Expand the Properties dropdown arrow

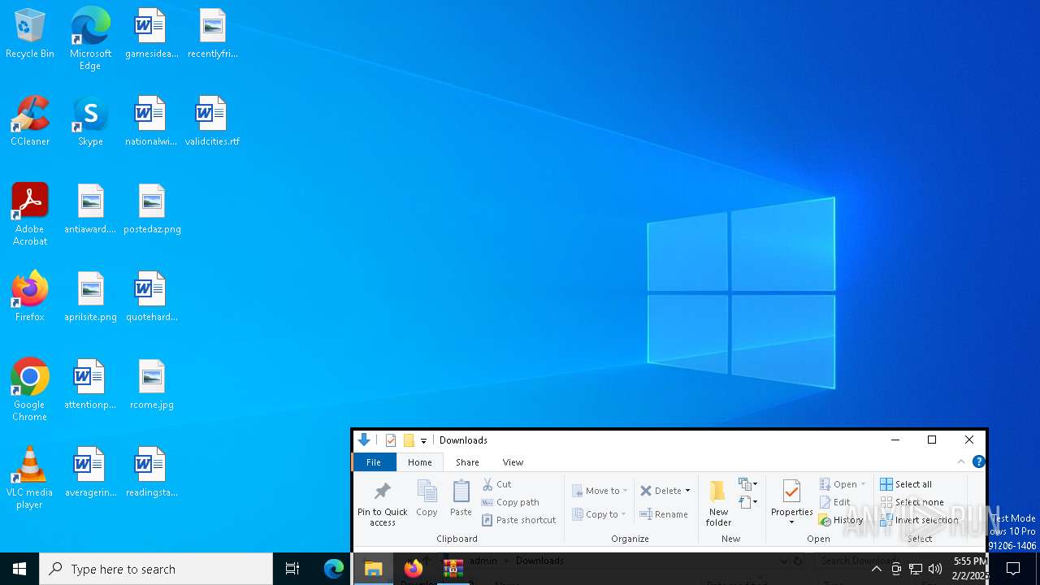click(x=791, y=522)
